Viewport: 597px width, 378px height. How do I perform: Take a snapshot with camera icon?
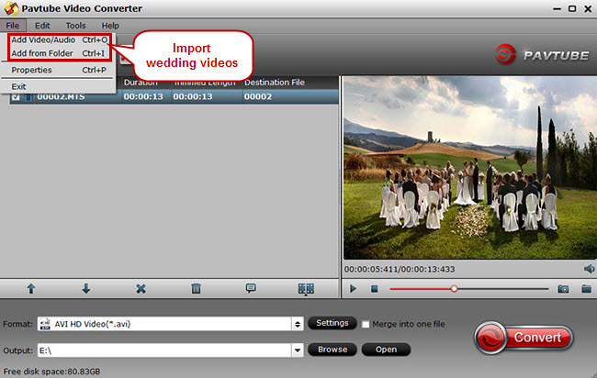[x=563, y=289]
